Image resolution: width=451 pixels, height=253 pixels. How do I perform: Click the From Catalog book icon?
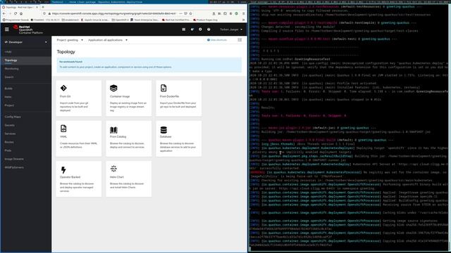113,129
